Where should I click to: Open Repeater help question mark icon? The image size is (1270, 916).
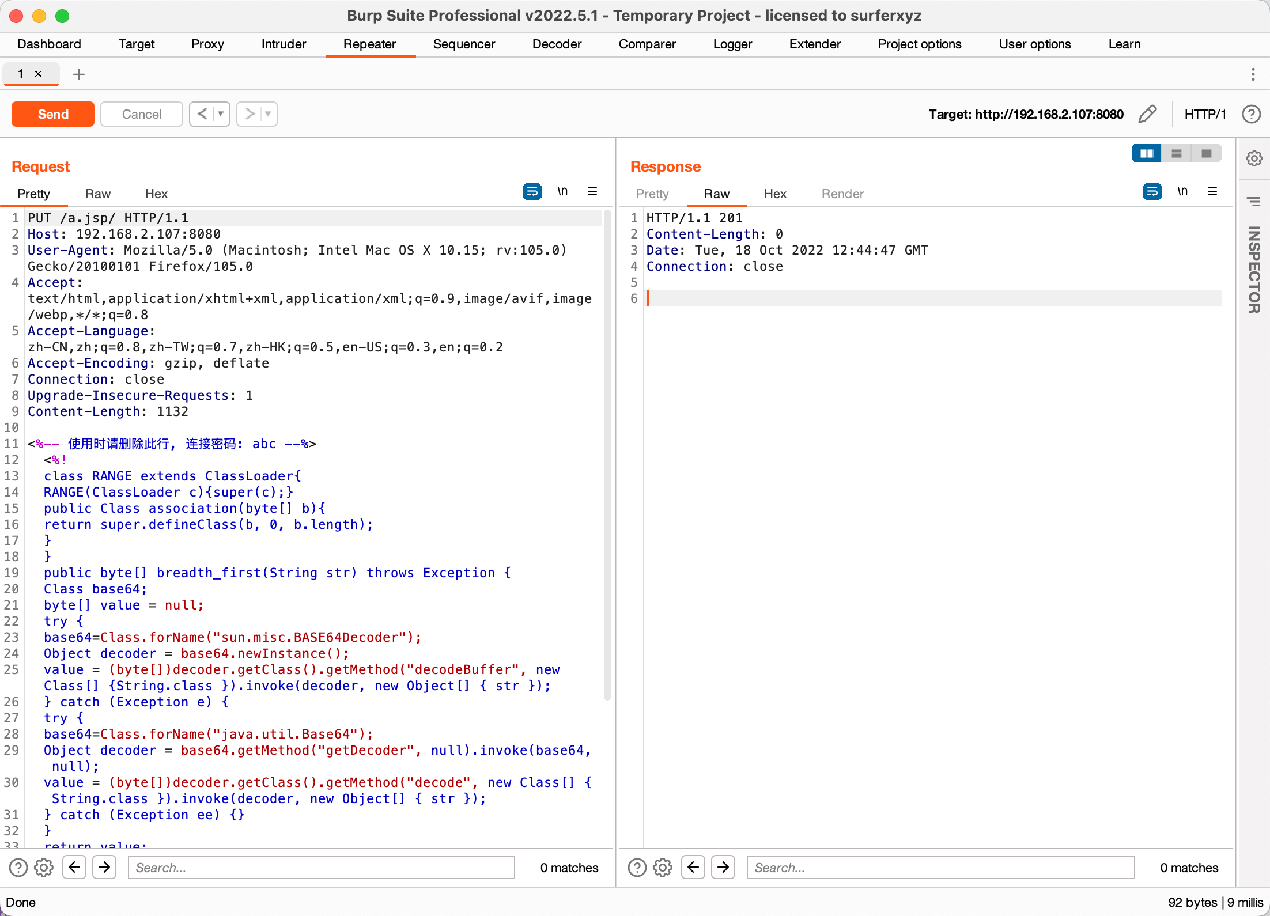coord(1251,114)
